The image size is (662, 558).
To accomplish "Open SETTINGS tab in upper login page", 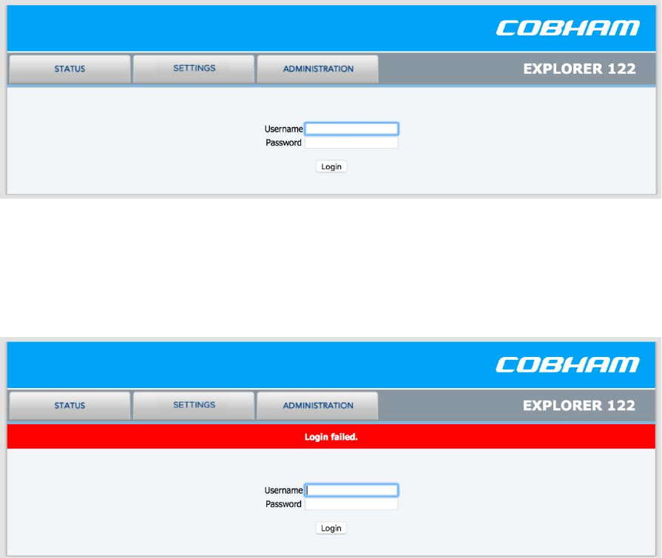I will 194,69.
